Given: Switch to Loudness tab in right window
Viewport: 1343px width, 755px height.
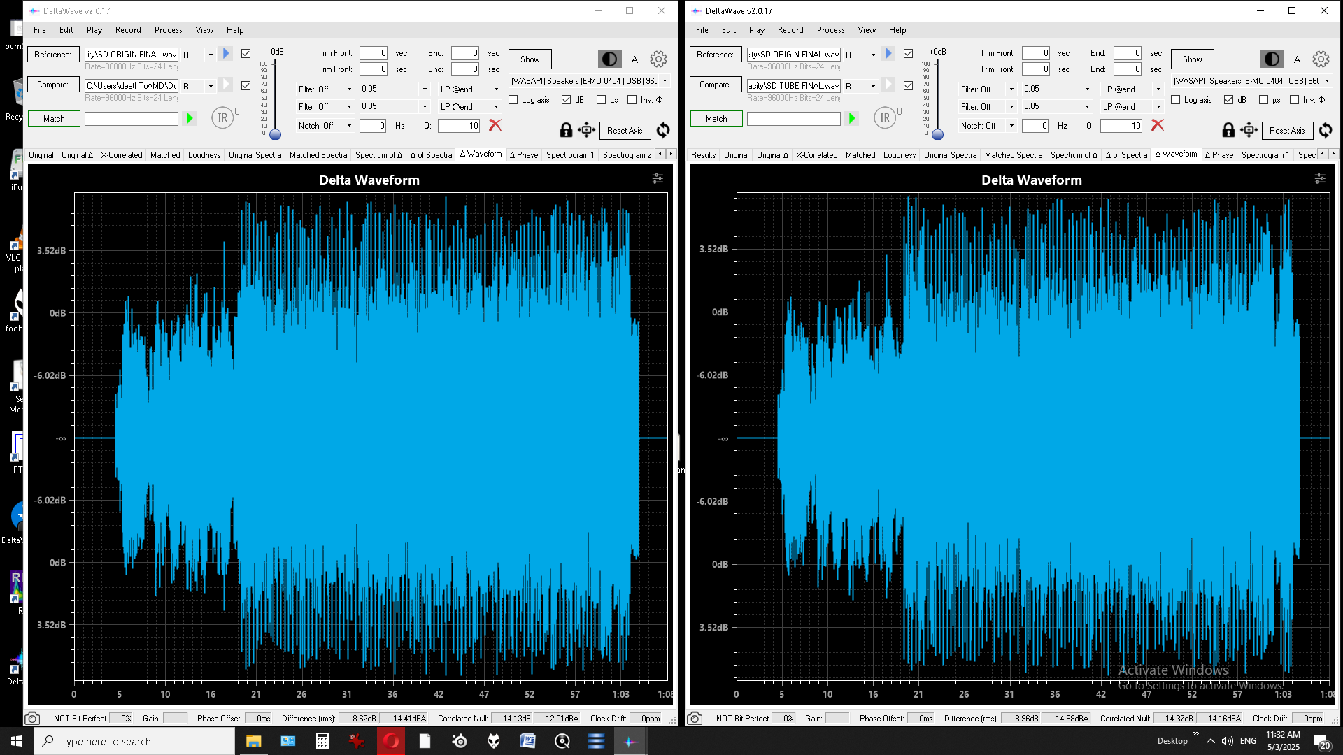Looking at the screenshot, I should [x=899, y=155].
